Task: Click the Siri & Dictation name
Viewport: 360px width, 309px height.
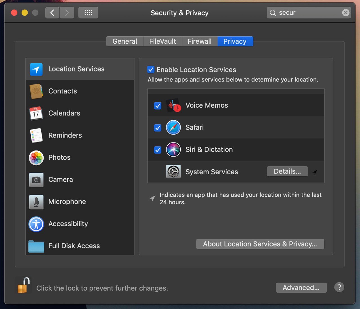Action: pos(209,150)
